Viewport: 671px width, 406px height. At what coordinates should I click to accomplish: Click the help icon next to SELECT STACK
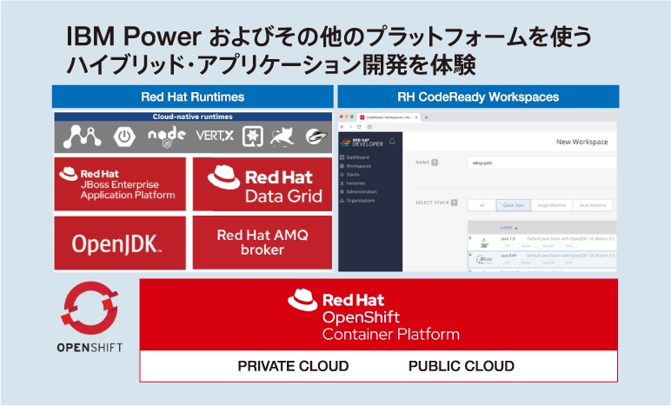click(454, 203)
